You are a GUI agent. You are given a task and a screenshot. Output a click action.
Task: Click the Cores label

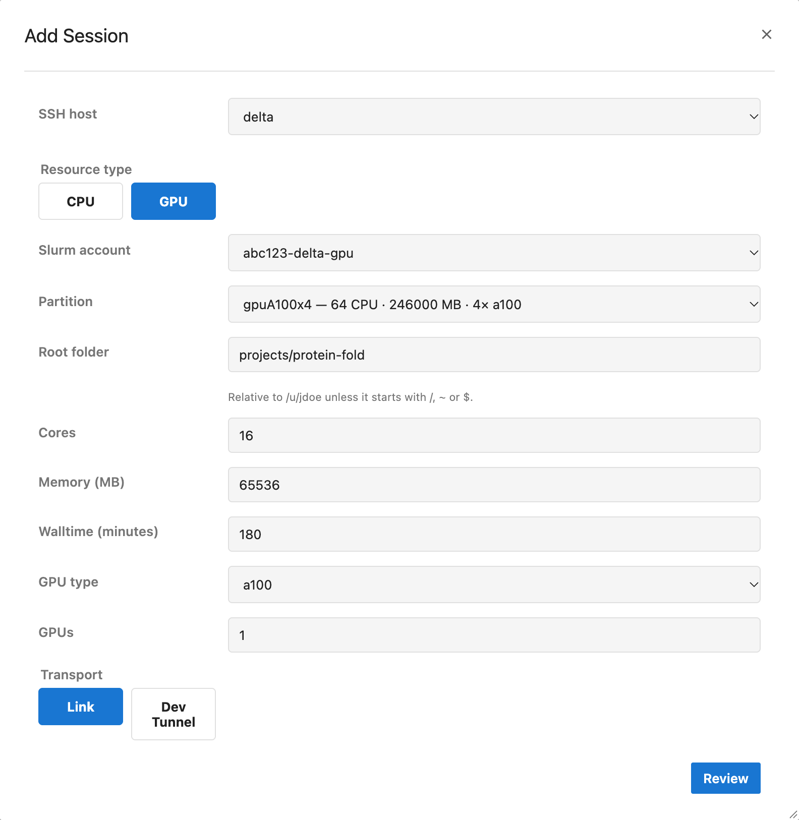(57, 433)
